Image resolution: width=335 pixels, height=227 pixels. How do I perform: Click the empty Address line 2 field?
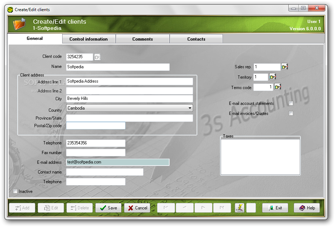[129, 91]
